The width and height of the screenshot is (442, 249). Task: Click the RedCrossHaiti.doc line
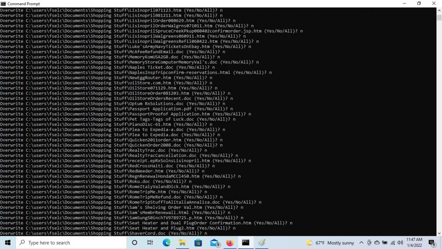click(x=108, y=166)
